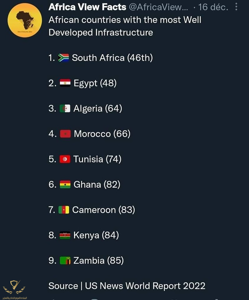
Task: Click the Ghana flag emoji
Action: click(x=65, y=184)
